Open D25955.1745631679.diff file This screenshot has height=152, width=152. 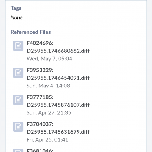[58, 132]
